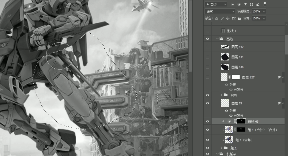Click the 高达 group folder icon
The height and width of the screenshot is (156, 288).
tap(222, 39)
